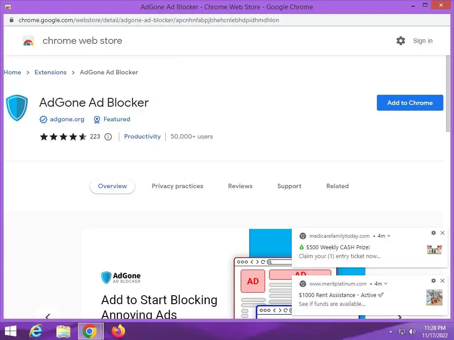Viewport: 454px width, 340px height.
Task: Click See if funds are available text
Action: pyautogui.click(x=332, y=304)
